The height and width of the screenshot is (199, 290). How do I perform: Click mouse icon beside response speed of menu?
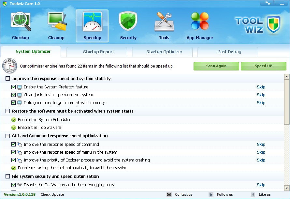coord(20,152)
